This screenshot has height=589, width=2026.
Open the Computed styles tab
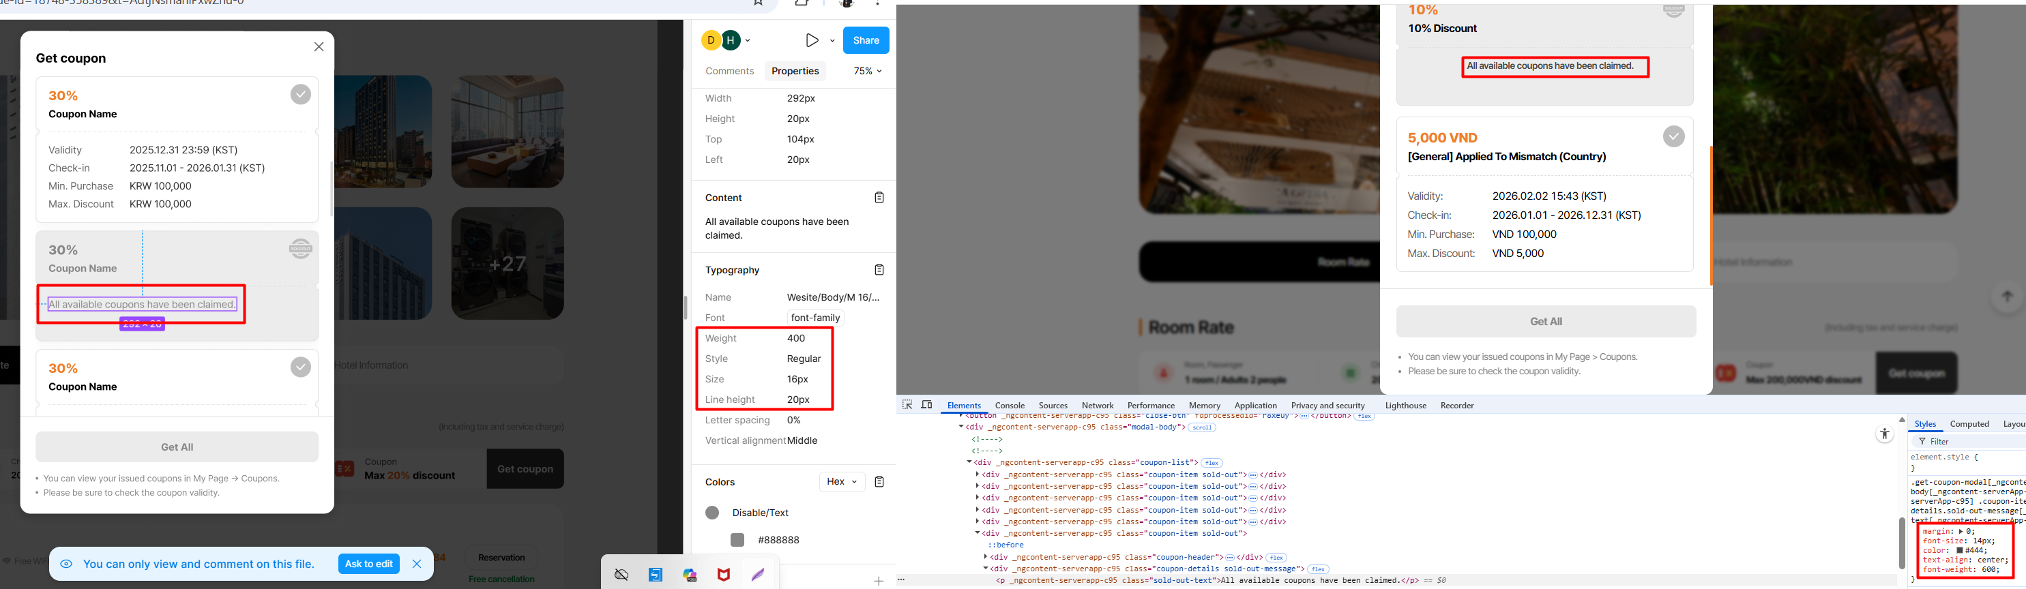[1969, 424]
